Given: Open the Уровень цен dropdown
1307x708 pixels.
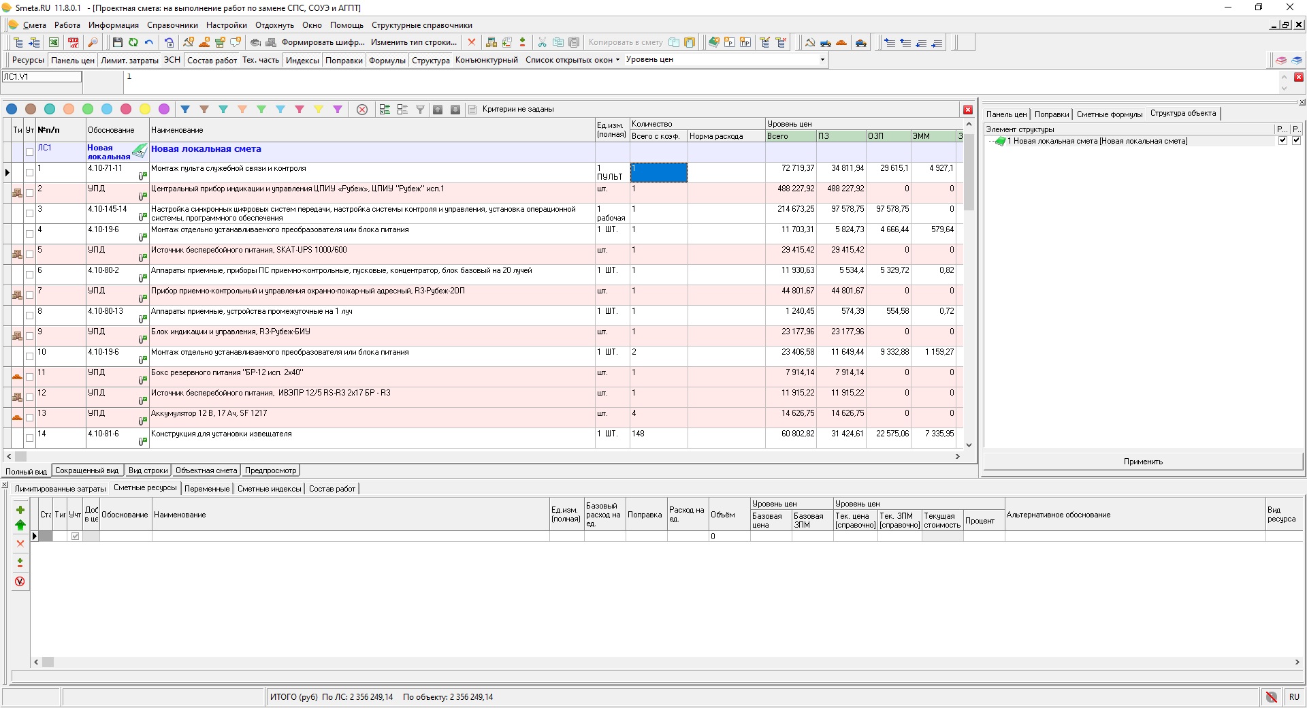Looking at the screenshot, I should click(x=822, y=60).
